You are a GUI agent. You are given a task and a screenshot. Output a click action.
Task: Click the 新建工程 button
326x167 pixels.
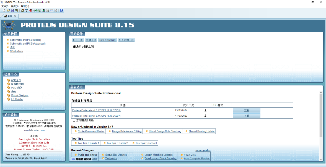point(91,40)
